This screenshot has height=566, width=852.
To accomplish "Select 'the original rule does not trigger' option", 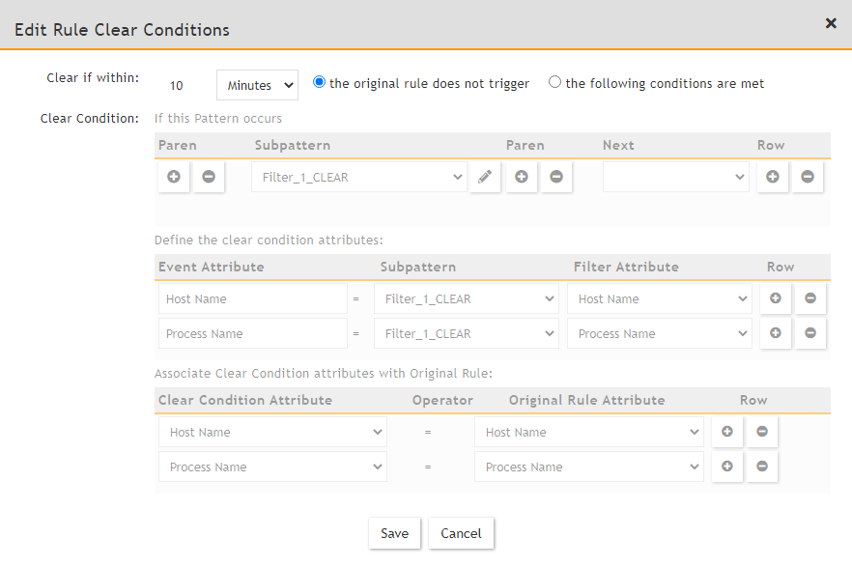I will pyautogui.click(x=320, y=82).
